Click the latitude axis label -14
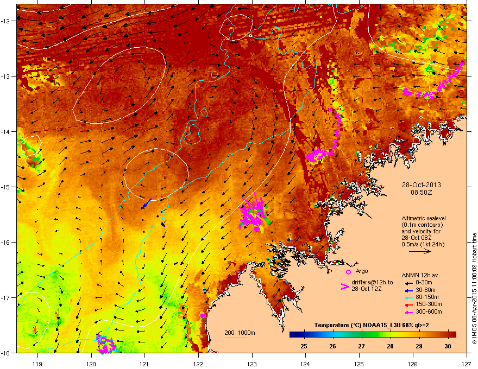 click(x=6, y=131)
